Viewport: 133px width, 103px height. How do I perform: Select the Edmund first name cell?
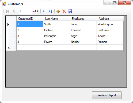[83, 30]
